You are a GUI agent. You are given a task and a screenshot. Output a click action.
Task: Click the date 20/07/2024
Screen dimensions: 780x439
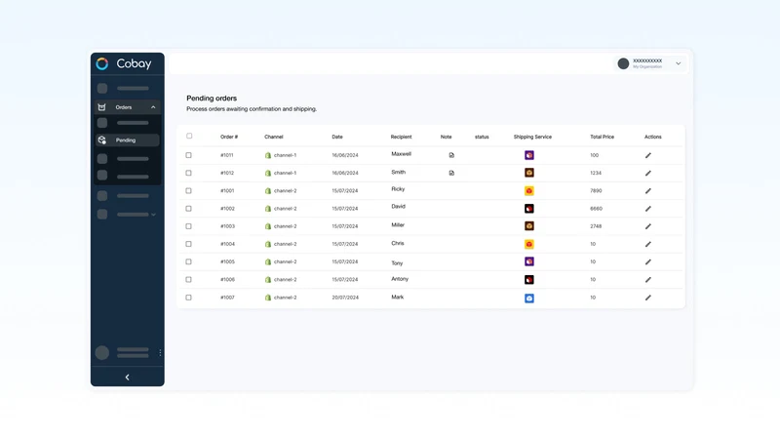pos(345,298)
